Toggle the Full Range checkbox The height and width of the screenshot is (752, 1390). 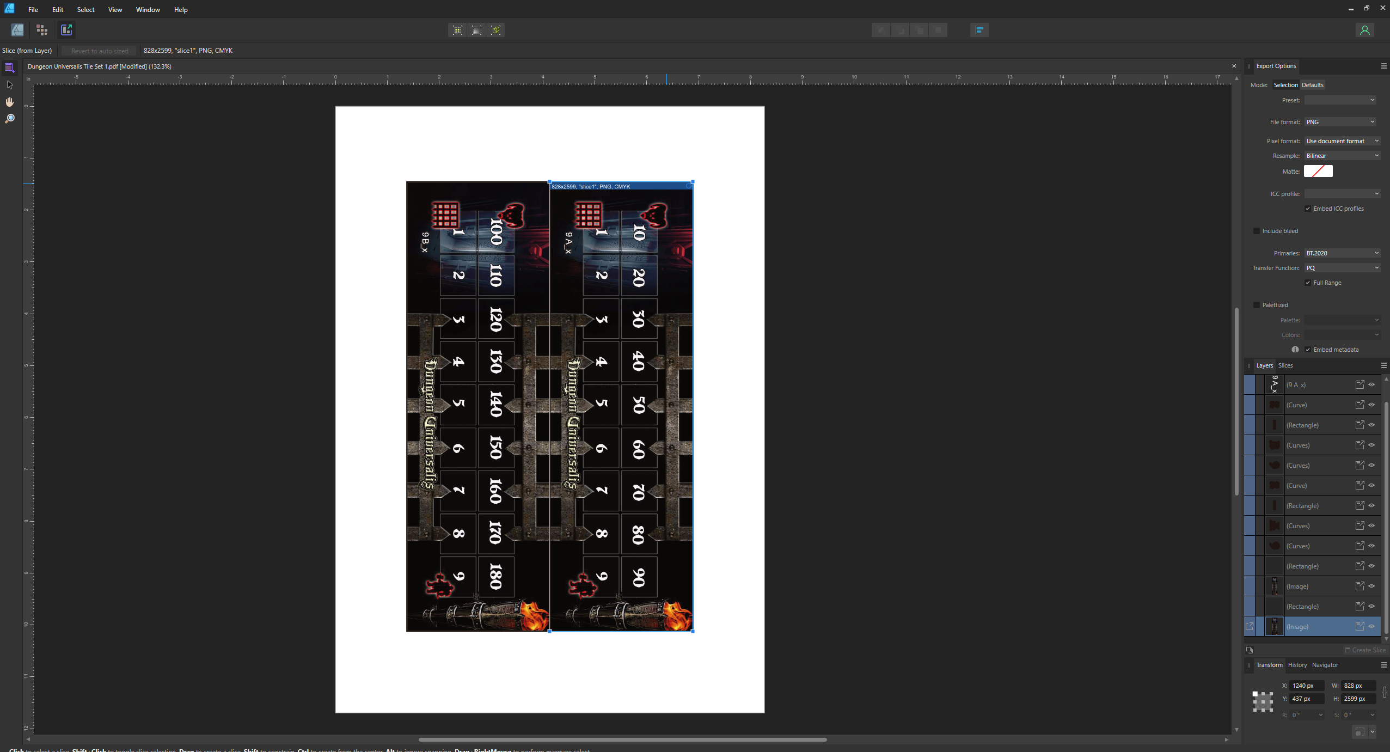tap(1308, 283)
